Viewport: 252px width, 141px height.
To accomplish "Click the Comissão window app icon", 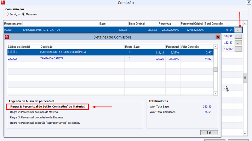I will click(3, 3).
